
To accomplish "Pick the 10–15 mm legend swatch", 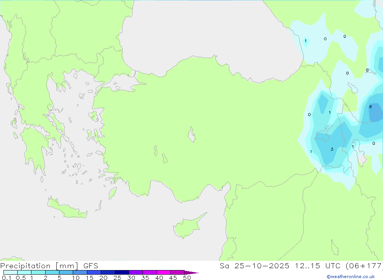I will coord(80,272).
